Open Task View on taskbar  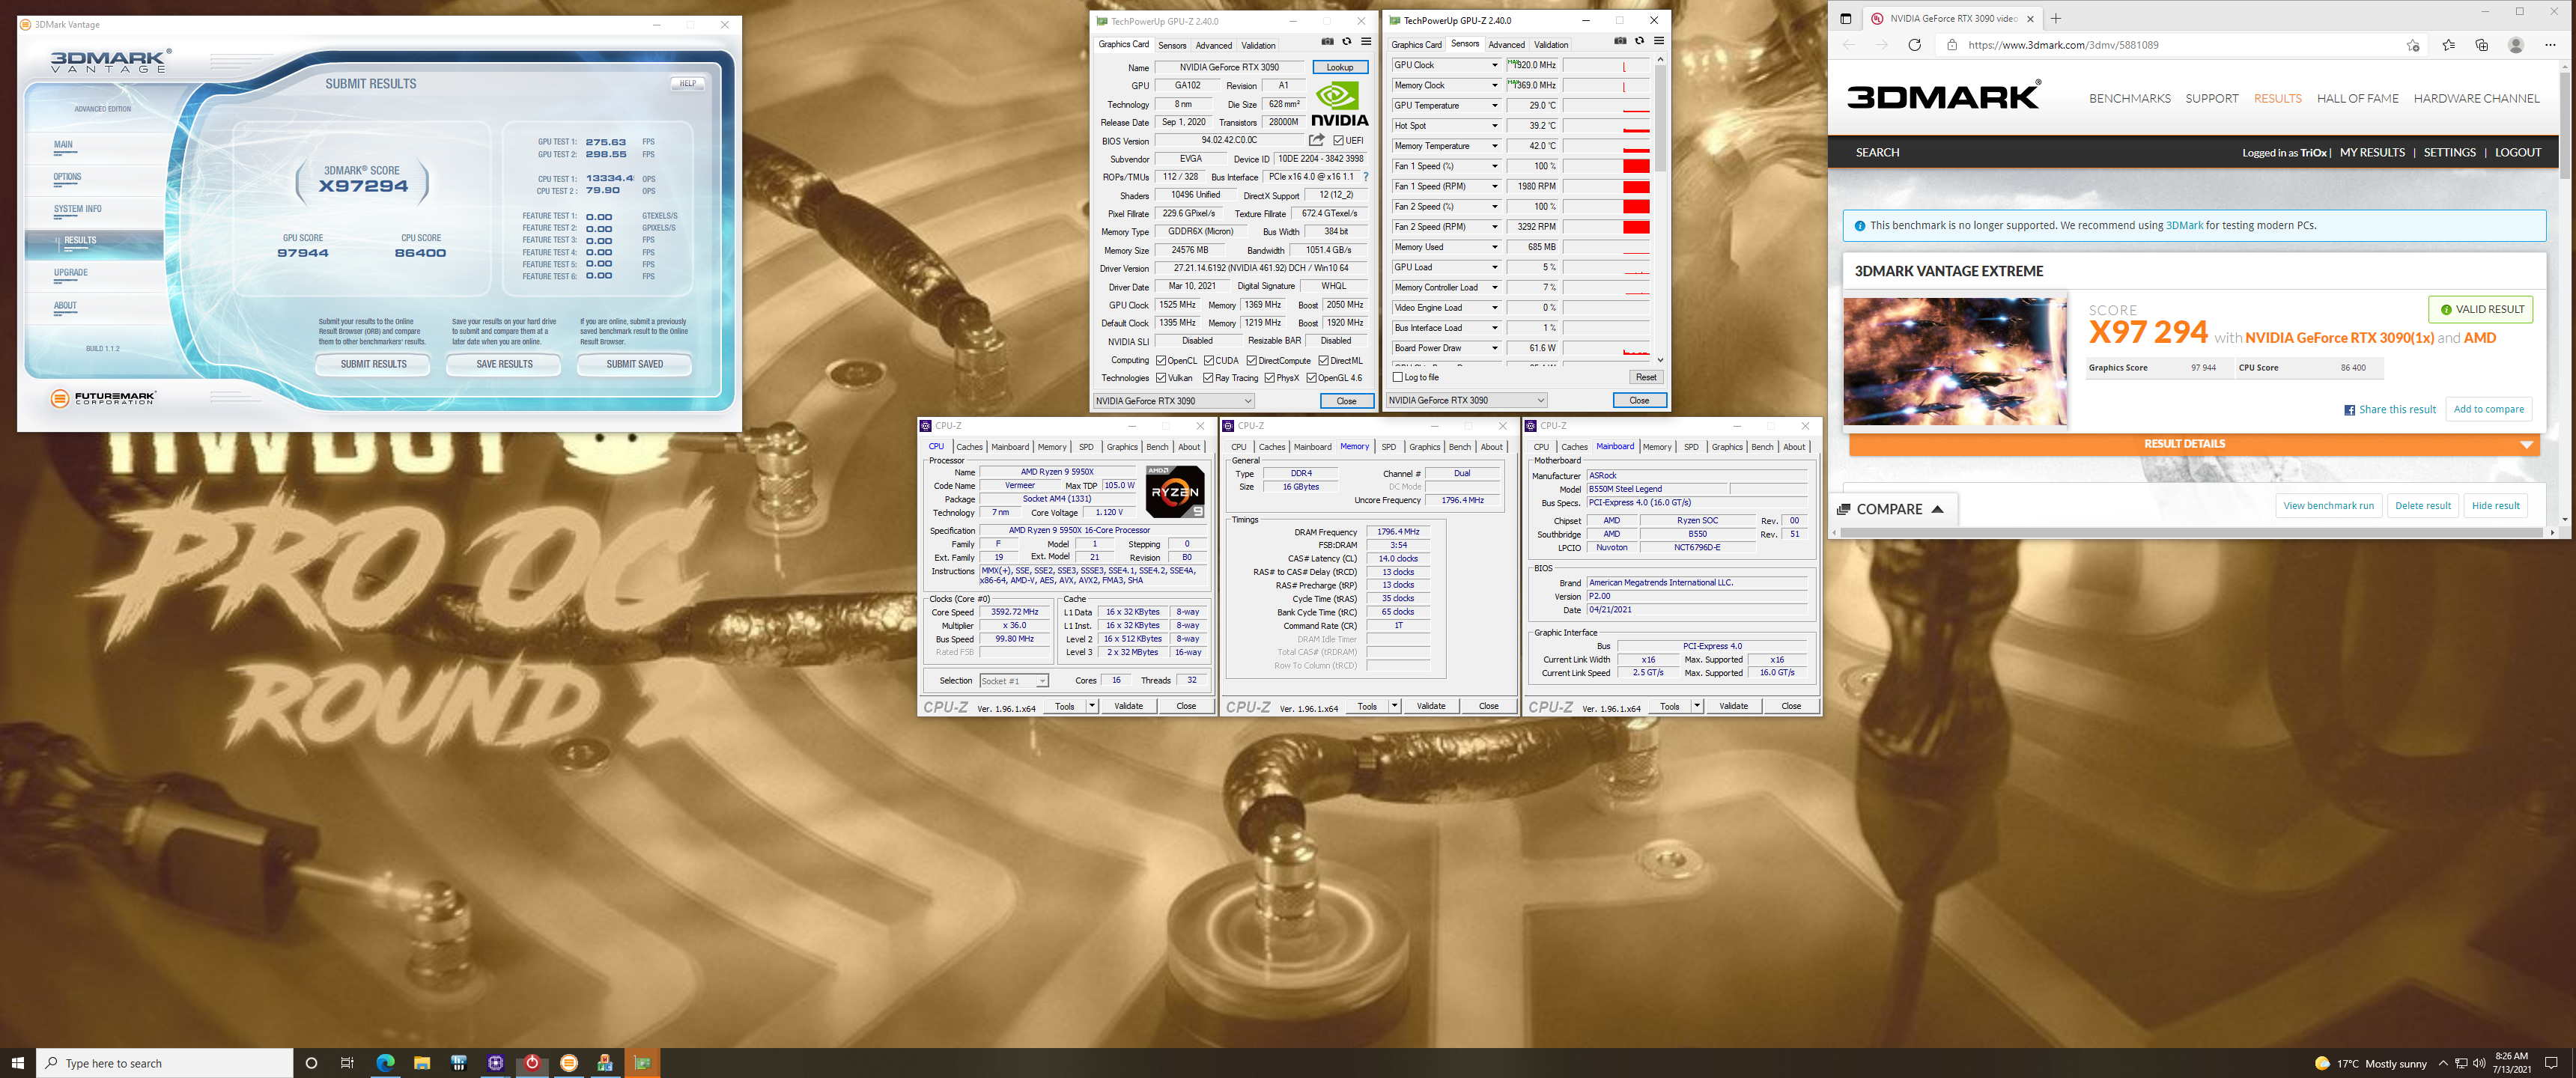[347, 1063]
